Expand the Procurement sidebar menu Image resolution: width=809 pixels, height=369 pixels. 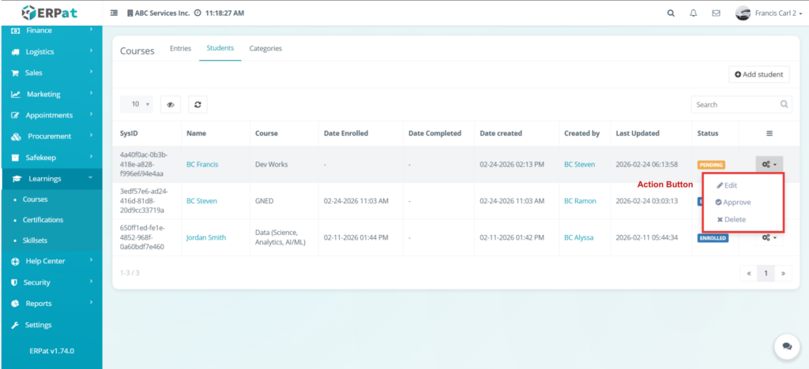tap(51, 136)
